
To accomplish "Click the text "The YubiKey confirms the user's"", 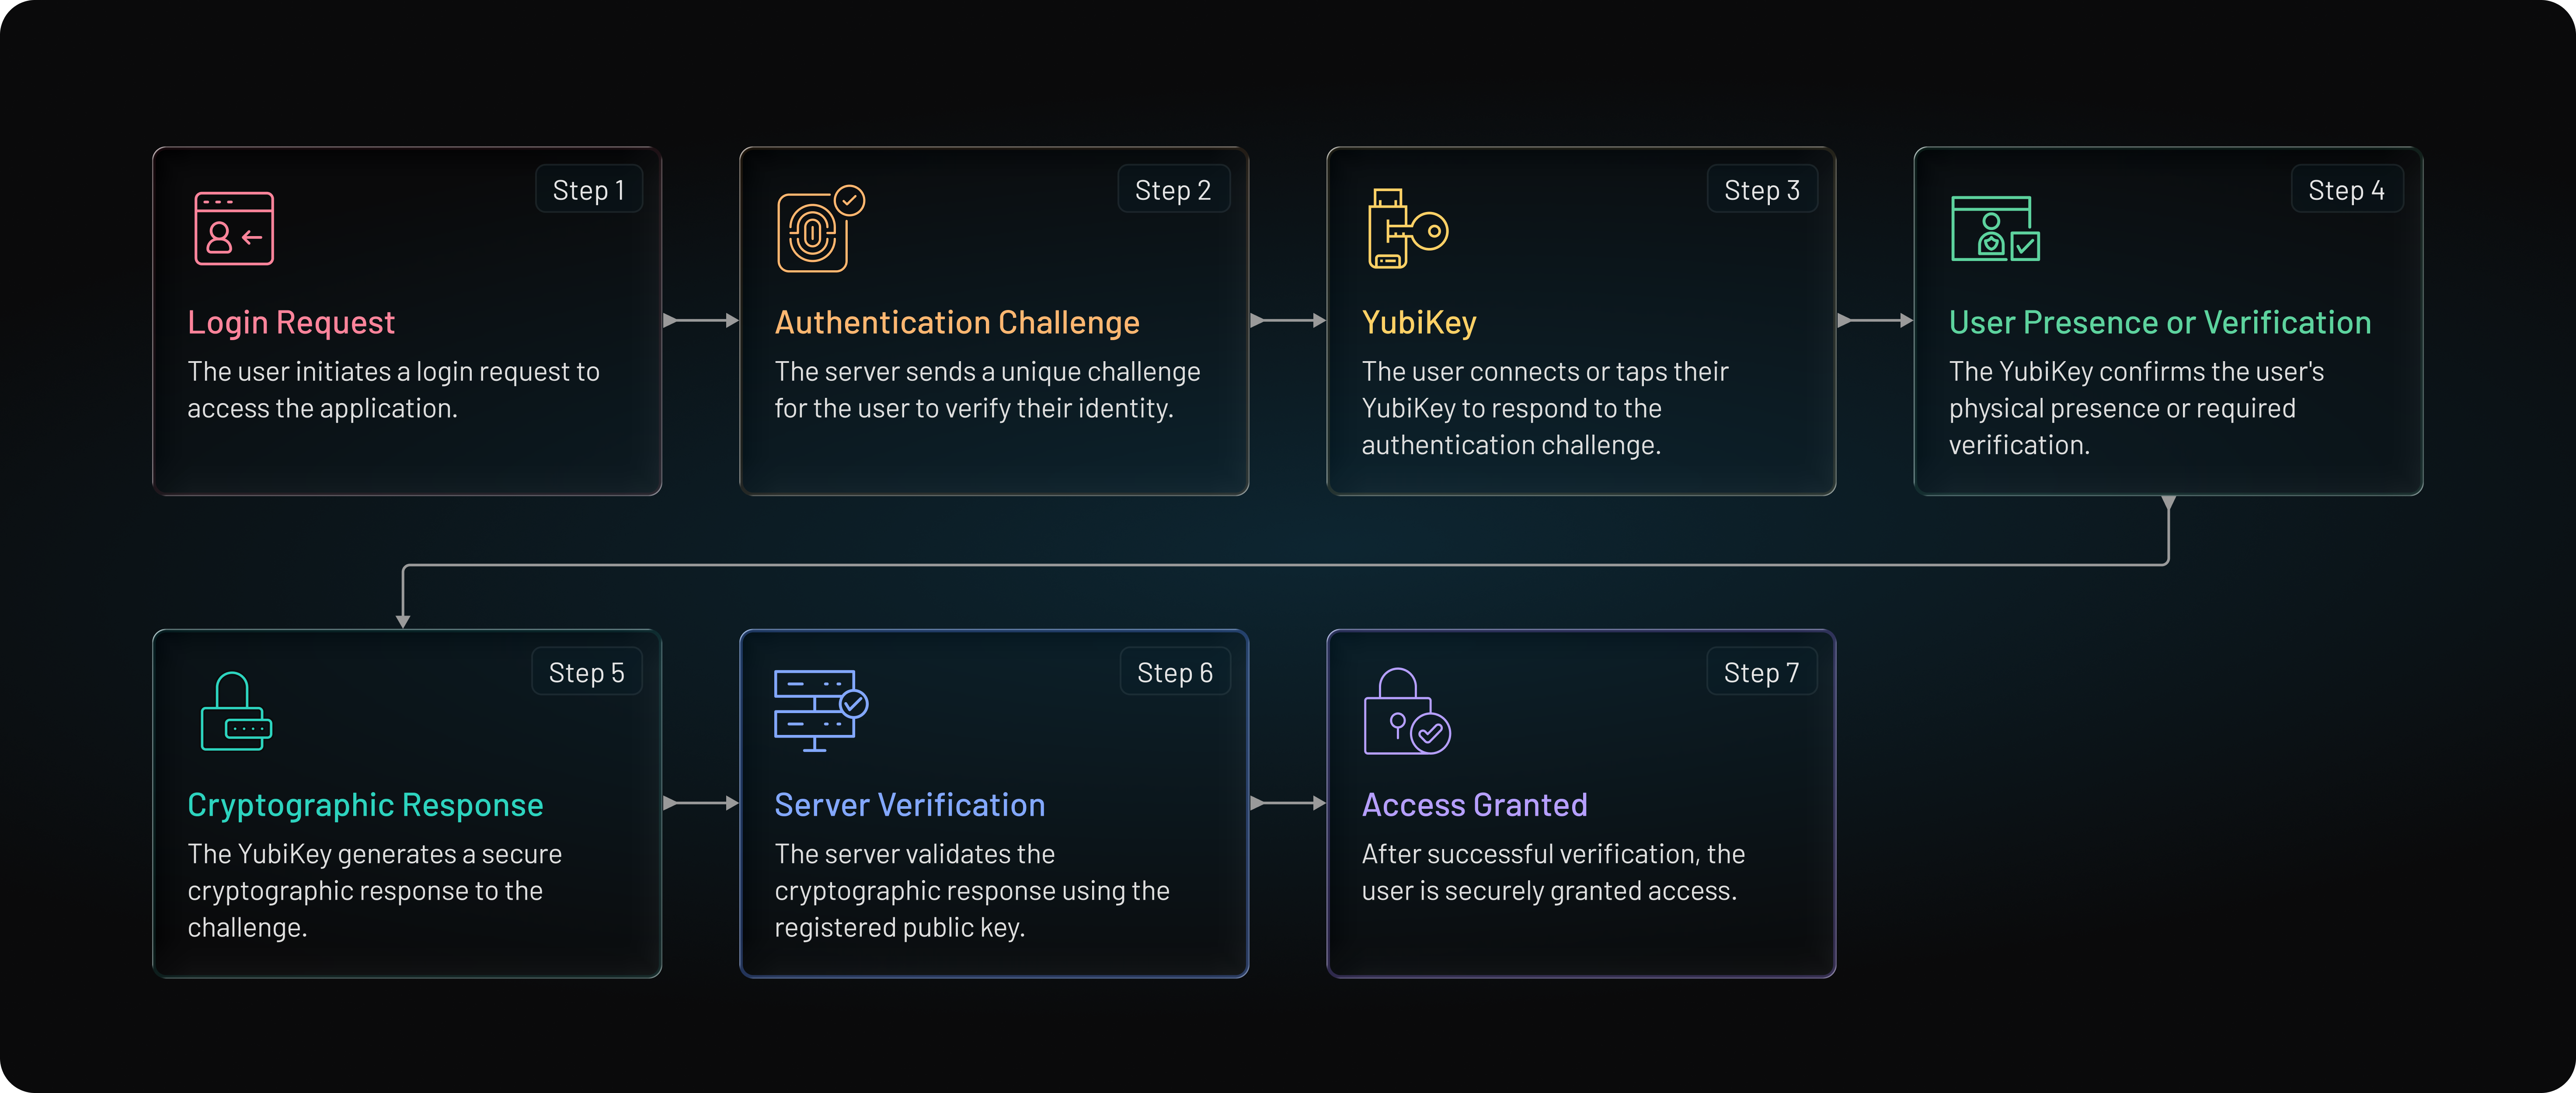I will pos(2136,372).
